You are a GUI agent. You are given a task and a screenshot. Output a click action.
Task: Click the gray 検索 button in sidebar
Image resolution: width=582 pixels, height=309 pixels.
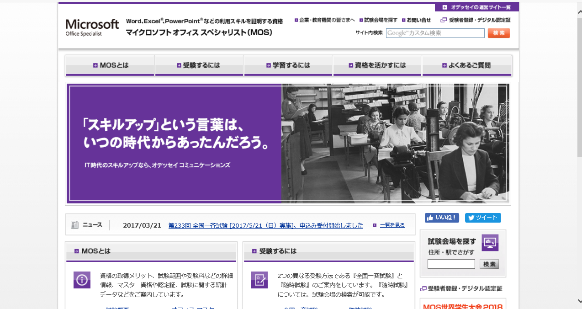click(489, 264)
